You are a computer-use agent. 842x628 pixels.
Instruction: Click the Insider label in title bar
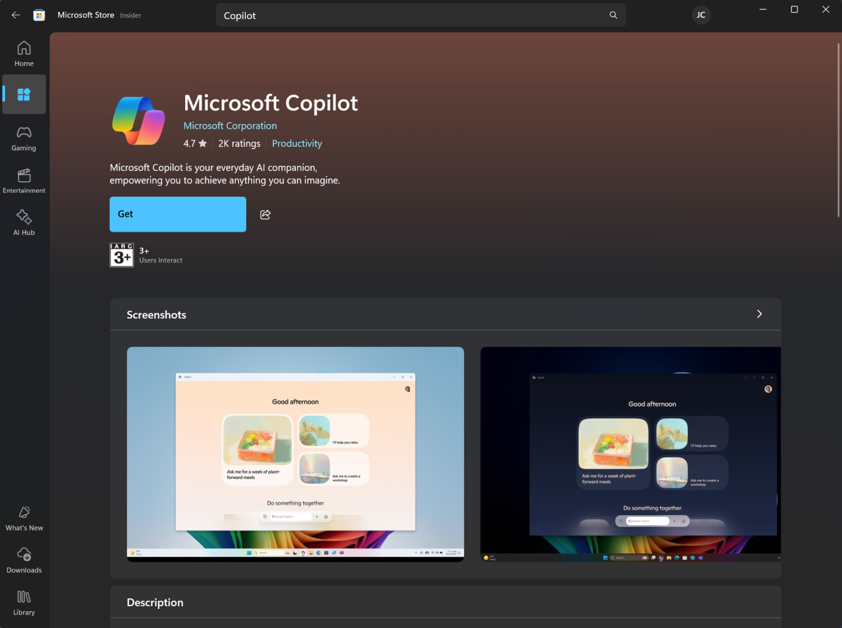click(131, 15)
